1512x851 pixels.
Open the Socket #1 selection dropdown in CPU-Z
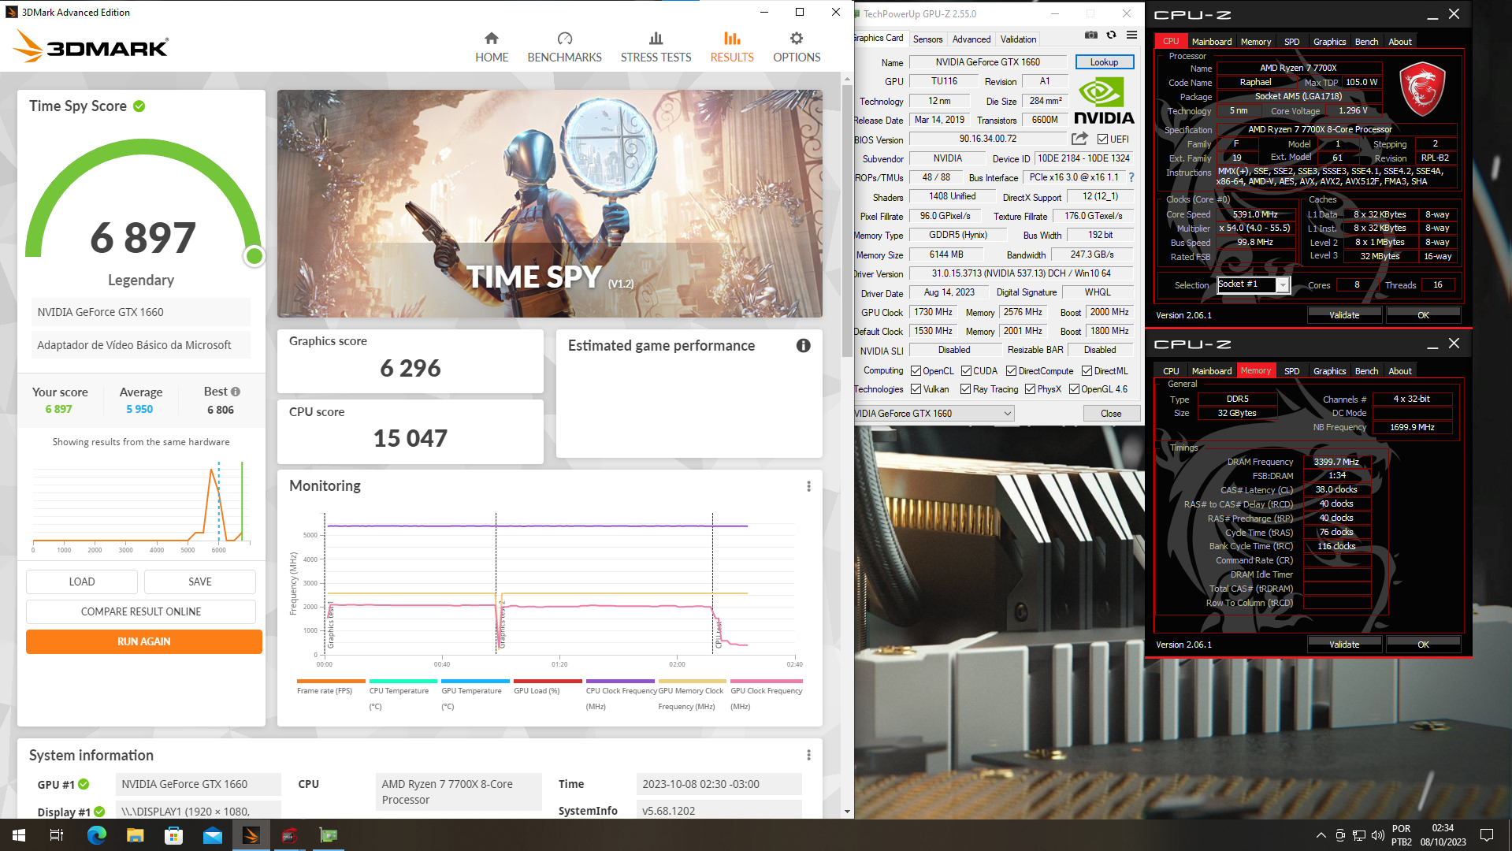point(1254,284)
